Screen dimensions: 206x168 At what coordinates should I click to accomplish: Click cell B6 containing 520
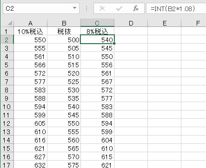(x=64, y=73)
